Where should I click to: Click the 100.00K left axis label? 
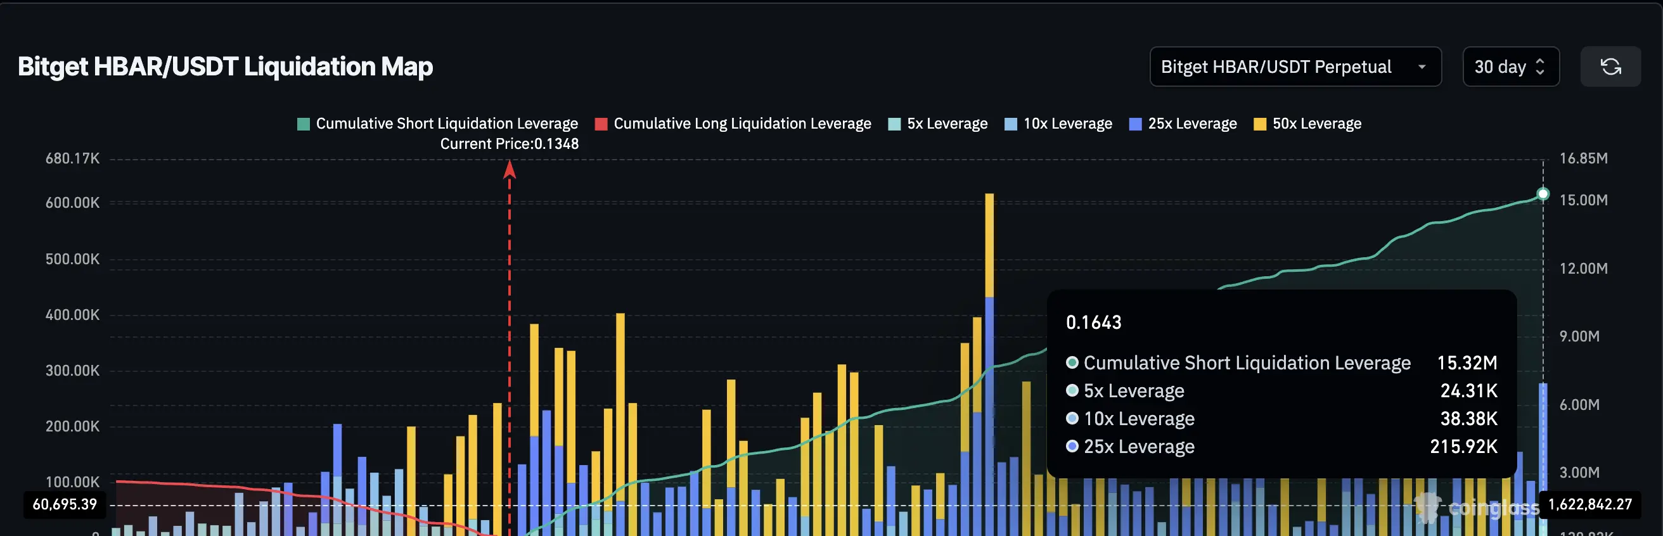click(72, 482)
